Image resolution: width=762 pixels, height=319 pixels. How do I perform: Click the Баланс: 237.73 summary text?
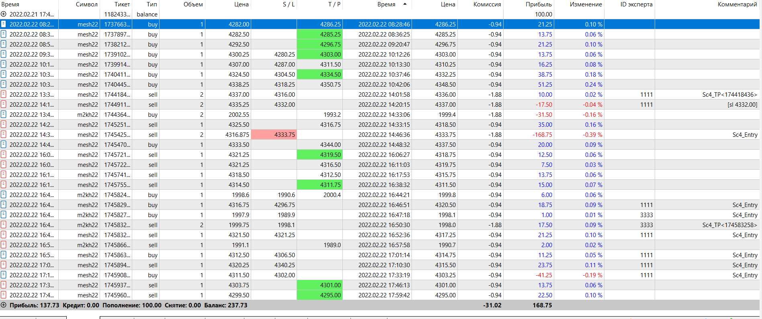pyautogui.click(x=226, y=305)
